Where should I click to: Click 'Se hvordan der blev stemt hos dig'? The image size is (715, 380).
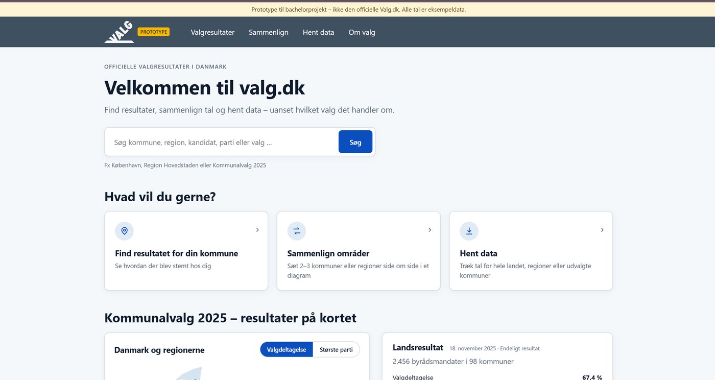click(x=163, y=266)
